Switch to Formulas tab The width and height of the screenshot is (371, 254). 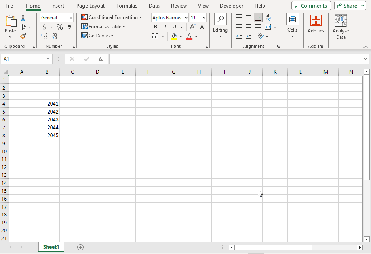(127, 6)
